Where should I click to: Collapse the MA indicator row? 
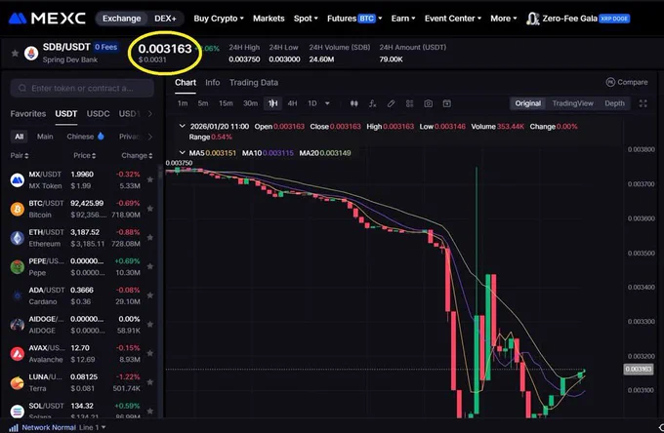[182, 153]
